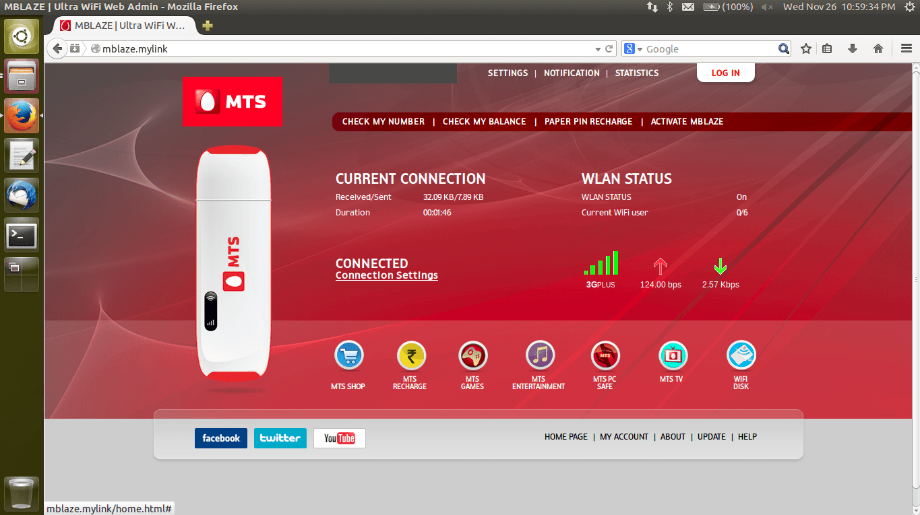Bookmark this page with the star icon
Screen dimensions: 920x515
tap(806, 48)
